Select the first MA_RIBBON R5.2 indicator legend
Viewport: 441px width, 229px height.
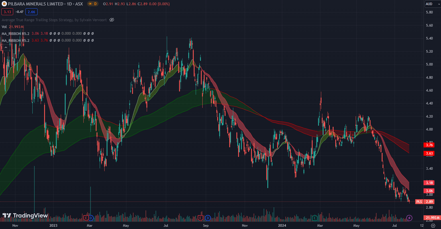tap(15, 33)
